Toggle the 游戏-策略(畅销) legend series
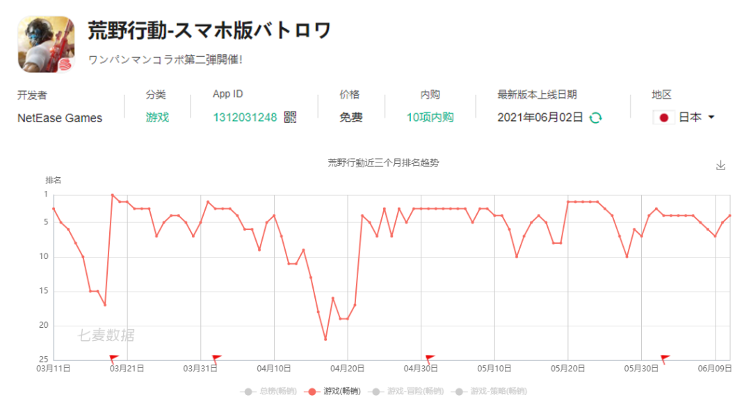The width and height of the screenshot is (751, 409). click(489, 392)
